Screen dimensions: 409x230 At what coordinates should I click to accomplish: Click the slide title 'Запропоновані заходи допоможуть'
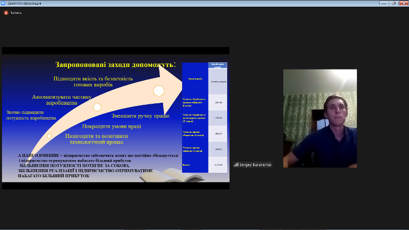[116, 65]
